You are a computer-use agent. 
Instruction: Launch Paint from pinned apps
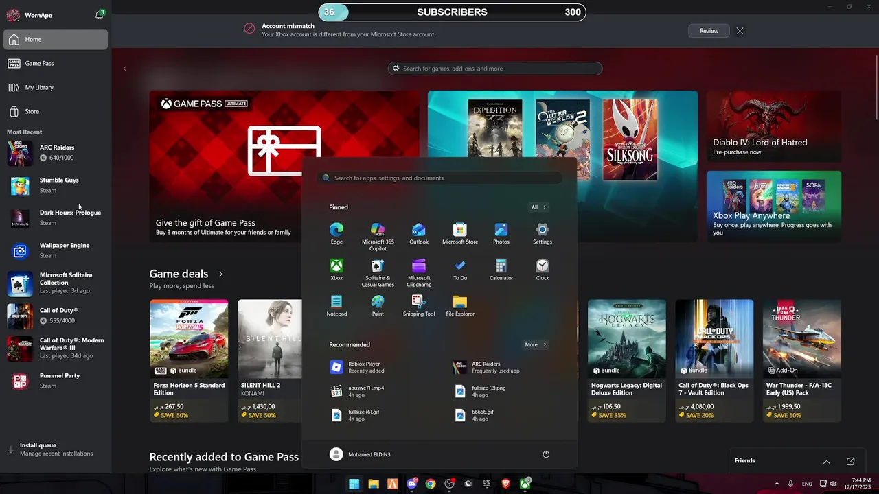tap(378, 305)
